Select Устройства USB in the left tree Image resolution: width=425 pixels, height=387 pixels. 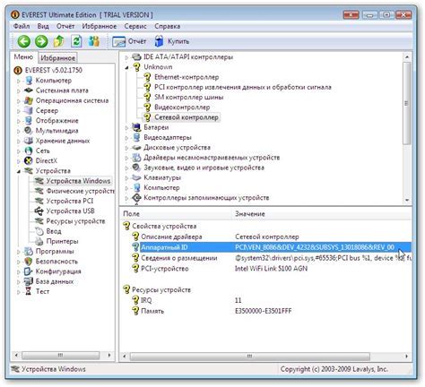[x=70, y=211]
